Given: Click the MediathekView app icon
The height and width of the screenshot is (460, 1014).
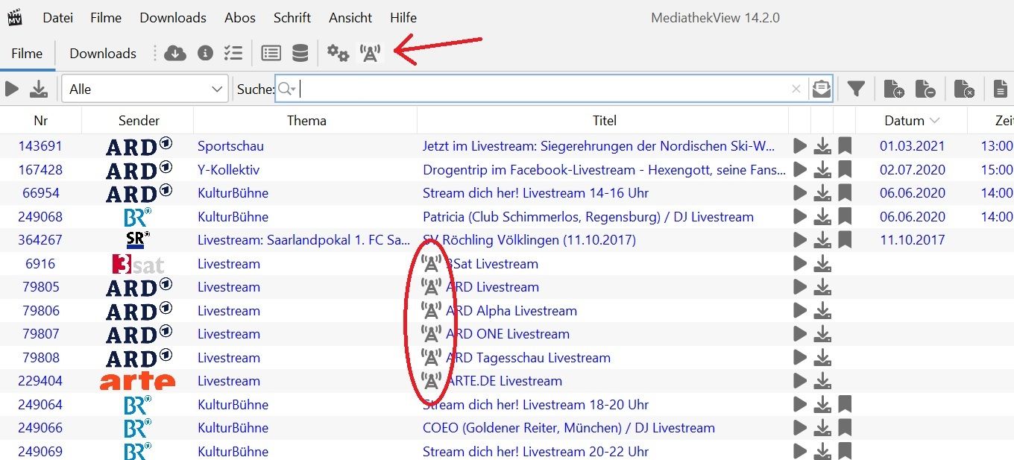Looking at the screenshot, I should pos(14,17).
